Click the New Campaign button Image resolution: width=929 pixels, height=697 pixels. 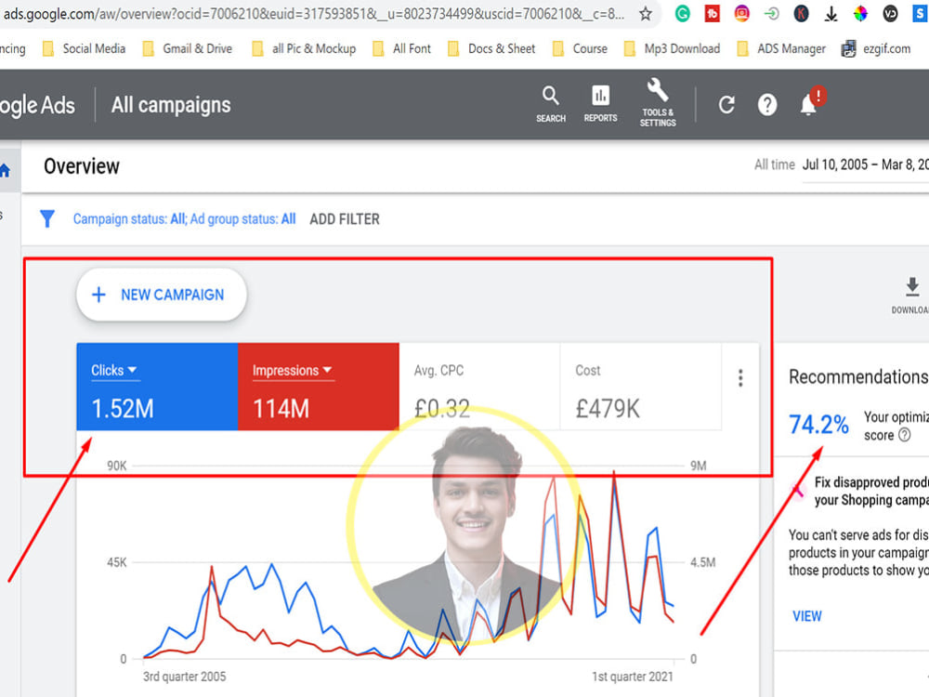(x=161, y=295)
